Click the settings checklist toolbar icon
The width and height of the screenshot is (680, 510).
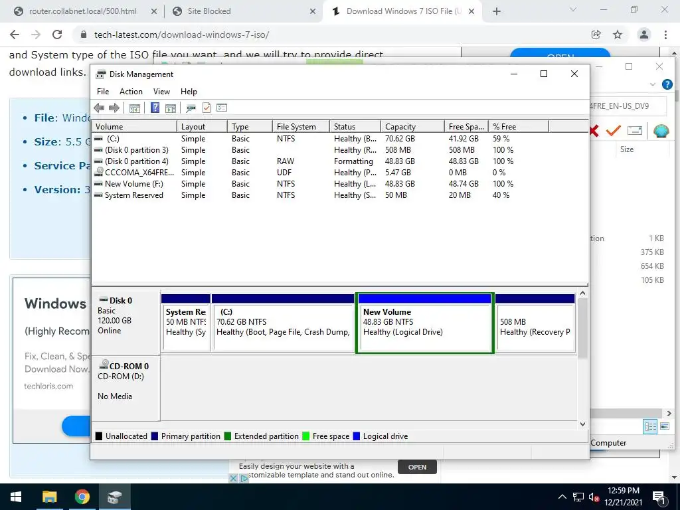[x=222, y=108]
